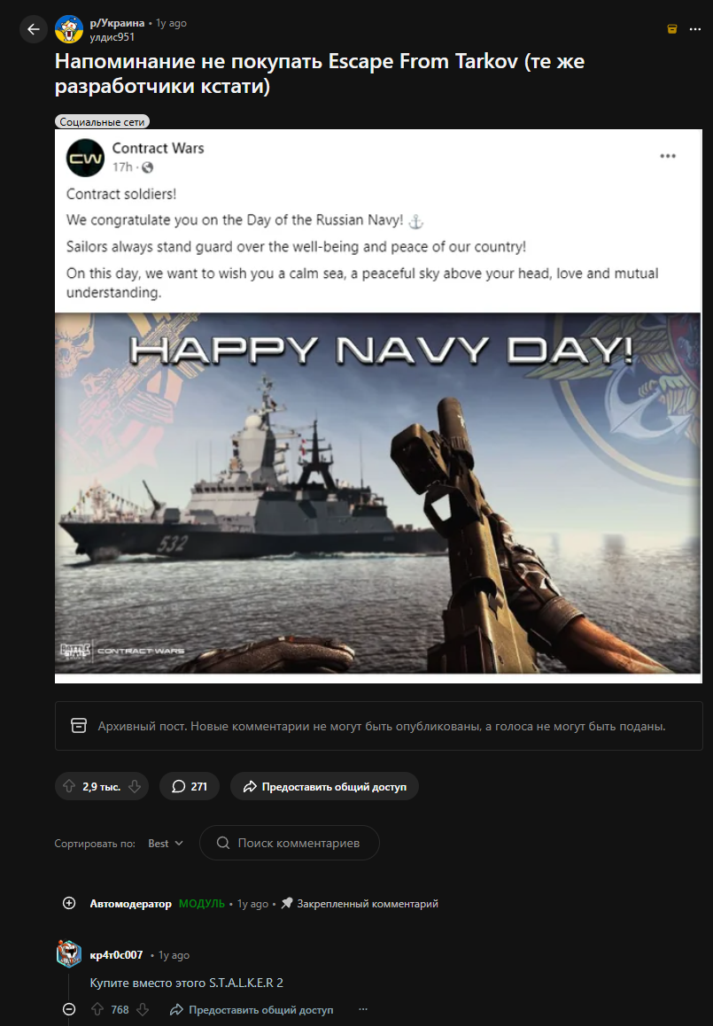Open кр4т0с007 user profile

click(116, 954)
